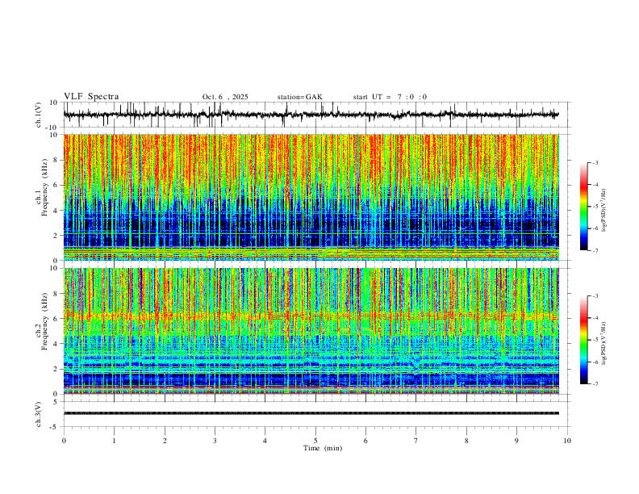Click inside the ch.1 spectrogram panel
The height and width of the screenshot is (494, 639).
click(x=311, y=197)
